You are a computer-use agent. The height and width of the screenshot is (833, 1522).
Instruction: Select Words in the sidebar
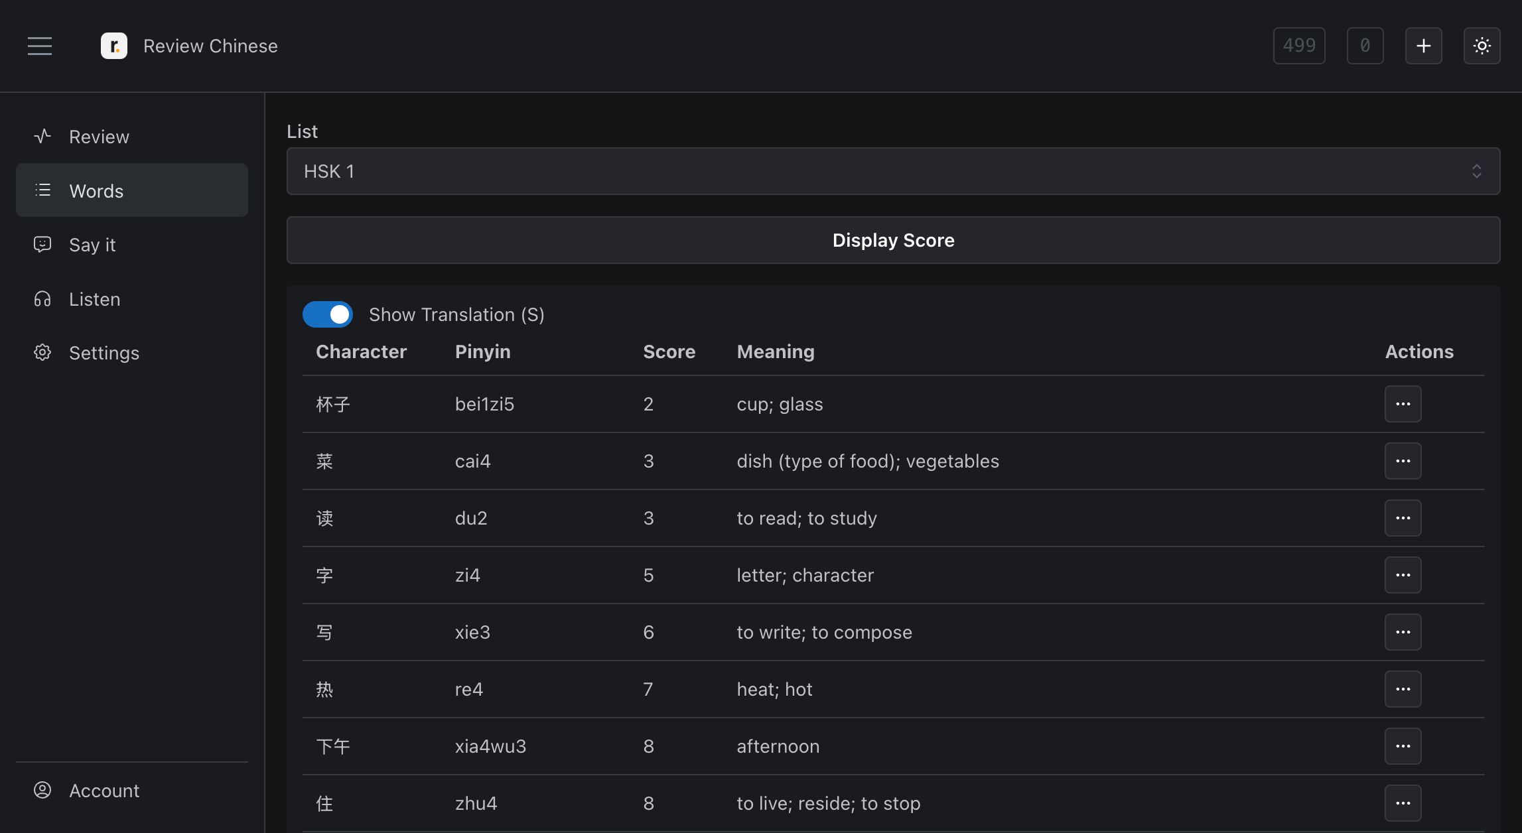coord(132,190)
